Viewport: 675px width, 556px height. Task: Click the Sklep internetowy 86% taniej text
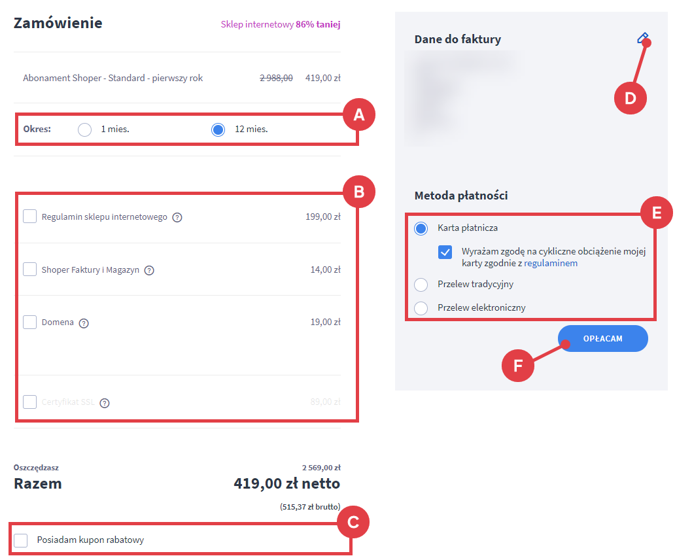280,25
